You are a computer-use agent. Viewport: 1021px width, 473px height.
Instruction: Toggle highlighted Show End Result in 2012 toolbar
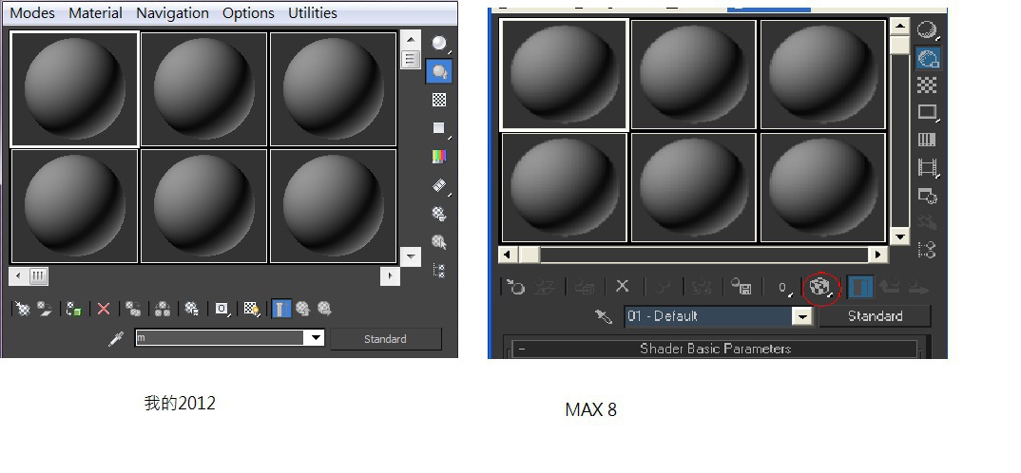click(280, 309)
